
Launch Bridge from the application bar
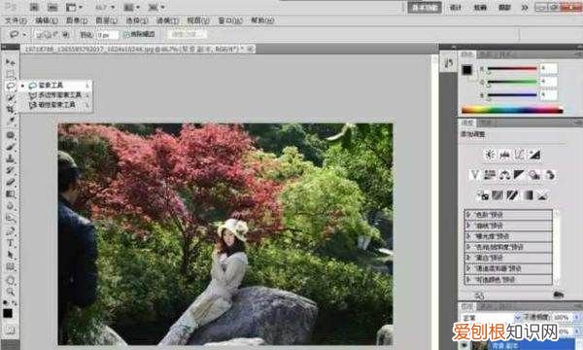click(x=34, y=7)
